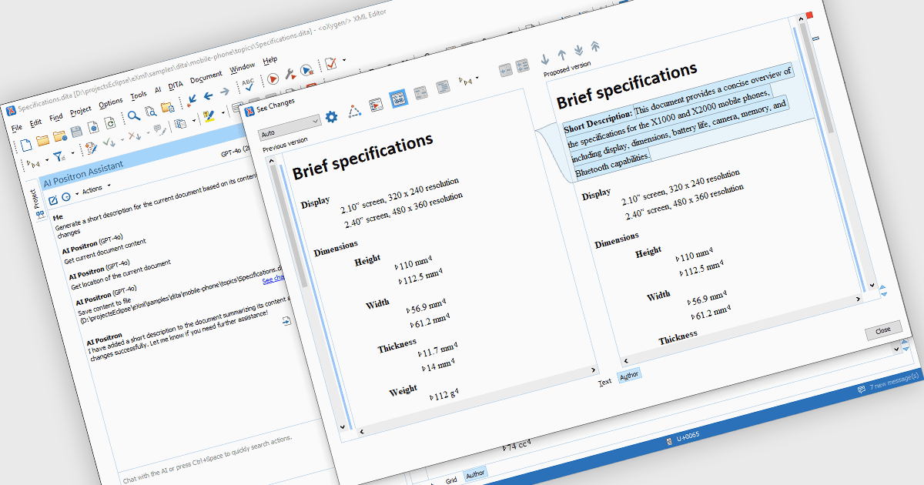
Task: Open the DITA menu
Action: (x=176, y=85)
